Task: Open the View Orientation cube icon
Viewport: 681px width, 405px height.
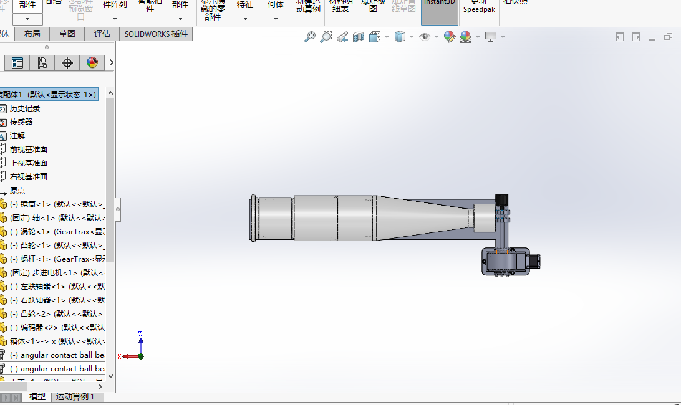Action: pos(375,37)
